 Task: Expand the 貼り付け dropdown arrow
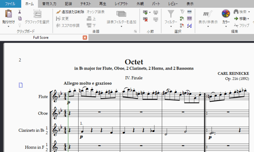pos(8,26)
